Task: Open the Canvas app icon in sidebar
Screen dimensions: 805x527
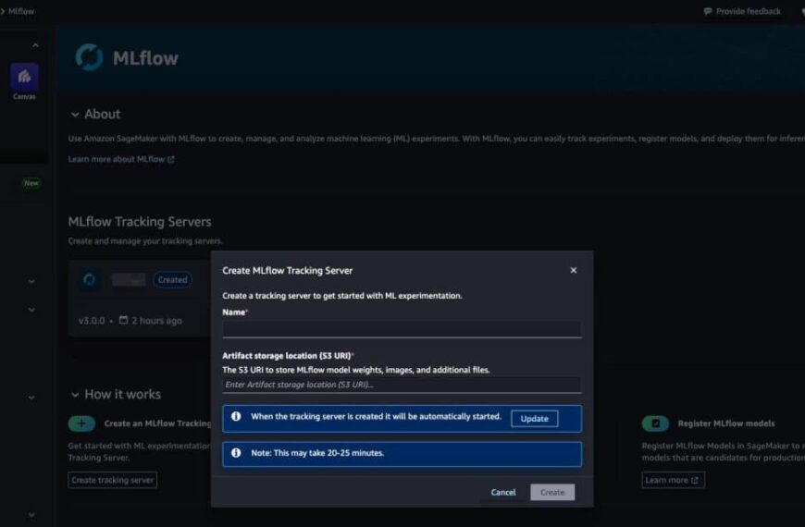Action: click(x=24, y=77)
